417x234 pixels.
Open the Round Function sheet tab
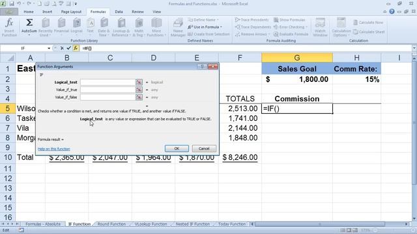point(111,224)
